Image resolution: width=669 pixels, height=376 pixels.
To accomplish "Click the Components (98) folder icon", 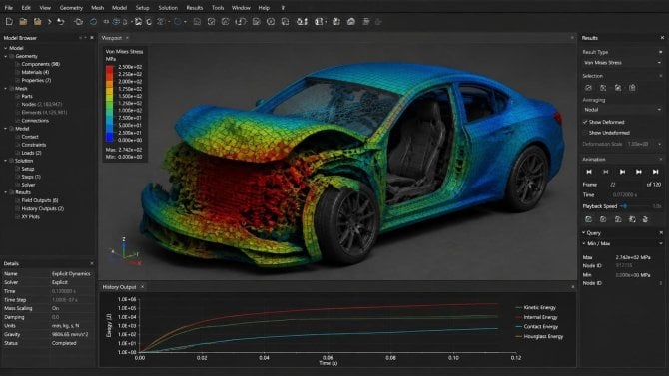I will (x=18, y=64).
